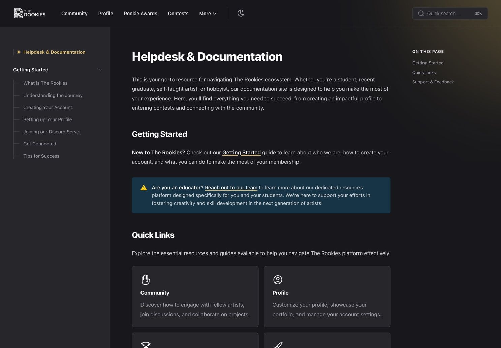
Task: Open Joining our Discord Server page
Action: (x=52, y=132)
